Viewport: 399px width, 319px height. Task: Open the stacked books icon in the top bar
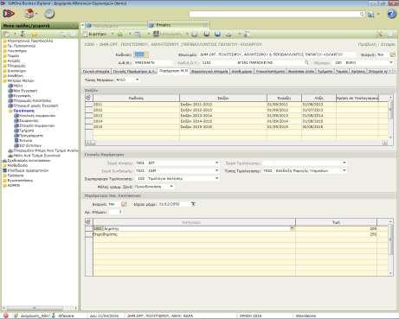click(x=30, y=13)
